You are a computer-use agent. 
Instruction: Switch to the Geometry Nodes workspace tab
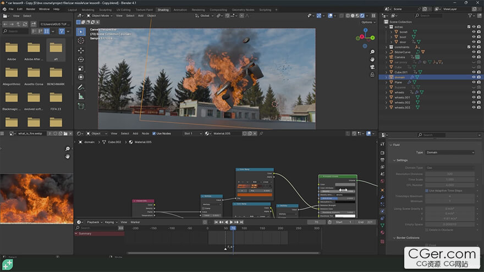(243, 10)
